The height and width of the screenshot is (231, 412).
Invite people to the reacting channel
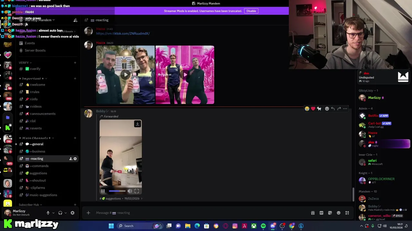[x=70, y=159]
